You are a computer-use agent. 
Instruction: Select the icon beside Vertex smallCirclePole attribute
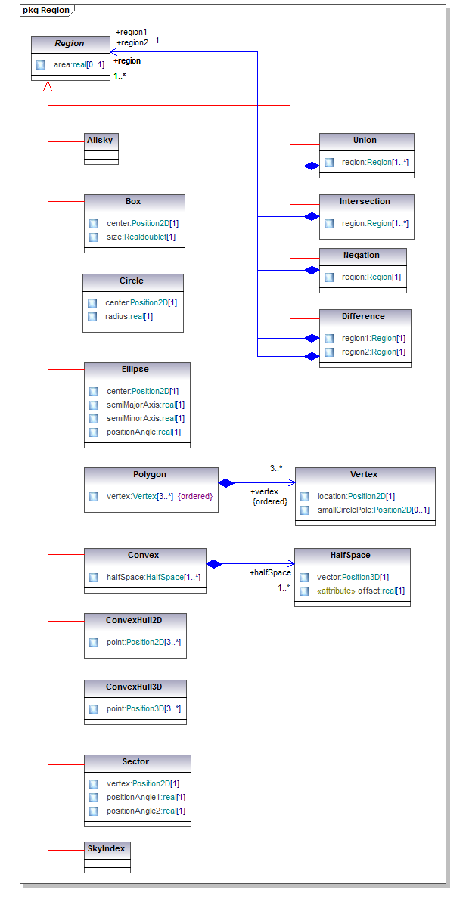click(x=305, y=510)
